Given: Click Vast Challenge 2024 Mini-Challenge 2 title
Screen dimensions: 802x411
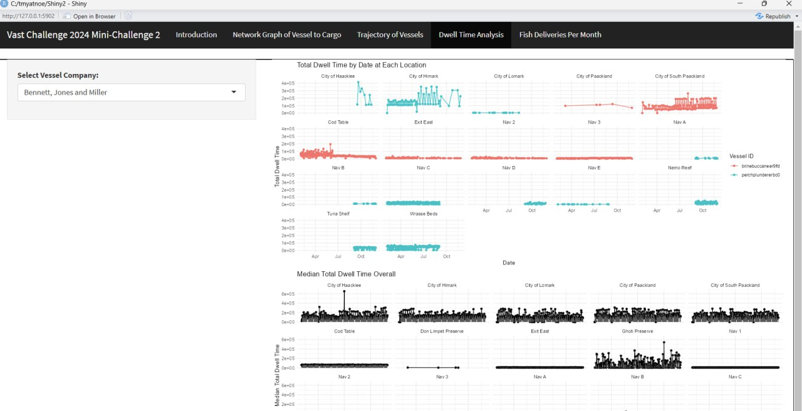Looking at the screenshot, I should click(x=83, y=34).
